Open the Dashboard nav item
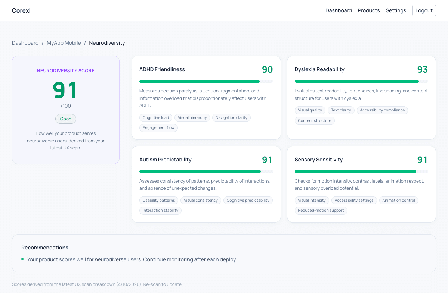The image size is (448, 293). pos(339,10)
